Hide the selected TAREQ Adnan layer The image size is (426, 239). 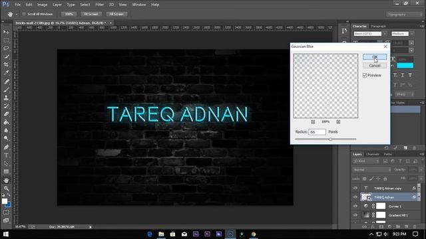point(355,197)
